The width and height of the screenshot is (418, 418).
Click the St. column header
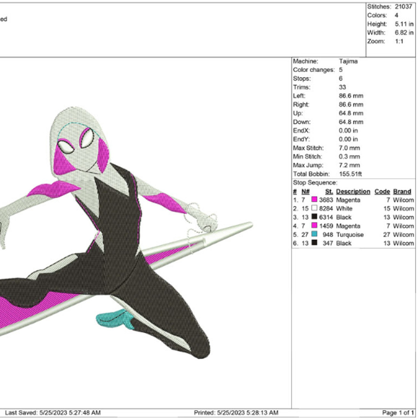329,191
